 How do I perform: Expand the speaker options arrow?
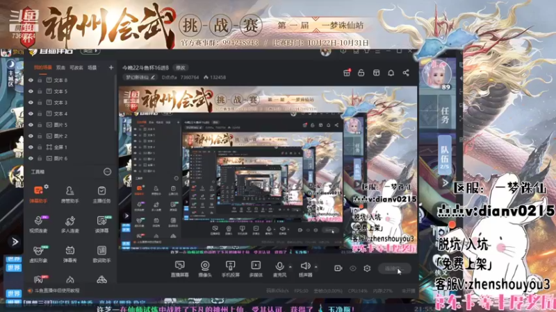pos(316,267)
